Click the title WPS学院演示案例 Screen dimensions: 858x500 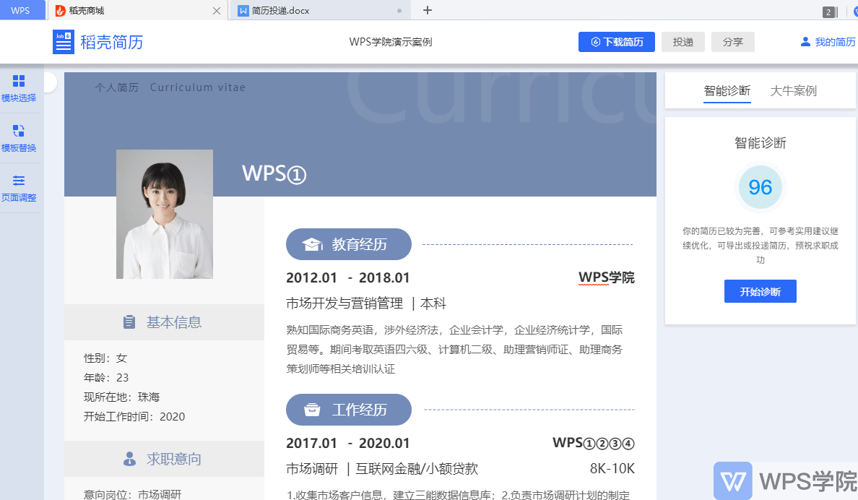tap(391, 42)
